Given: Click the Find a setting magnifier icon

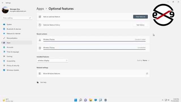Looking at the screenshot, I should coord(30,18).
